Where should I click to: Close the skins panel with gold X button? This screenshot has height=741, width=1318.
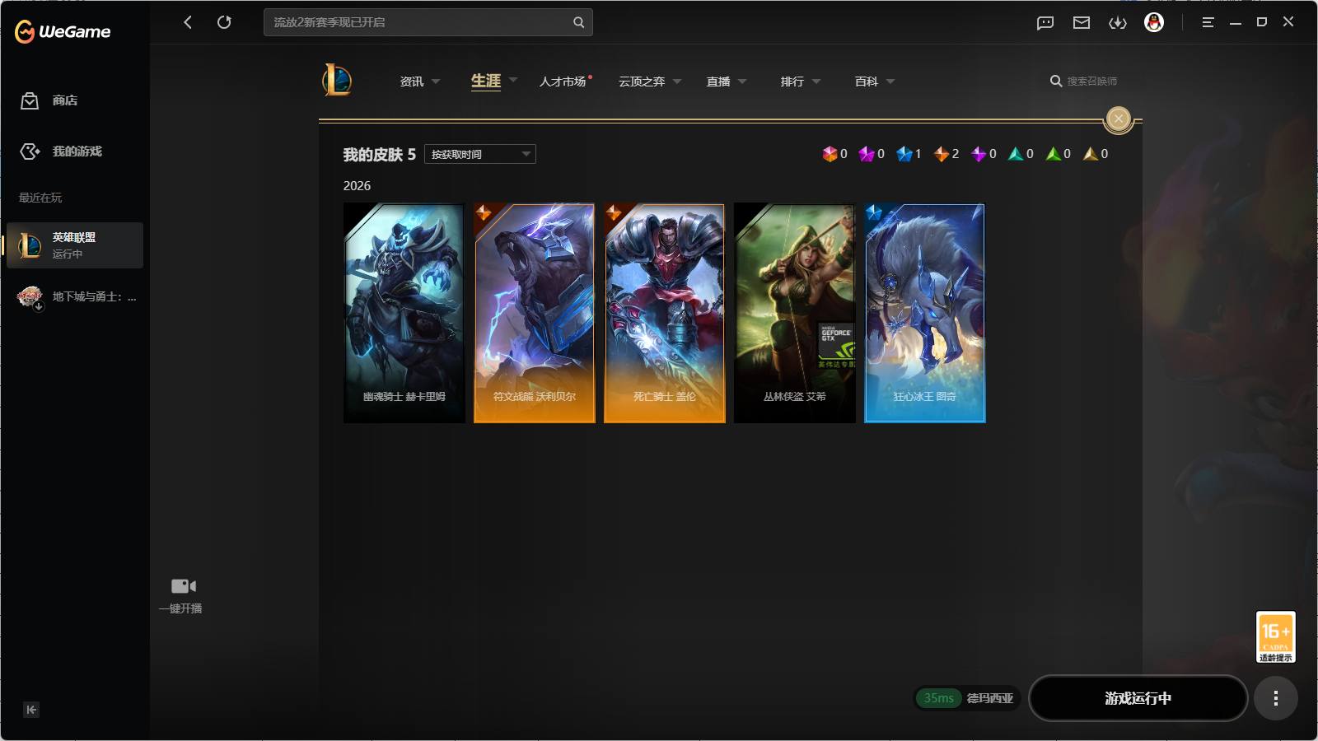pos(1118,119)
